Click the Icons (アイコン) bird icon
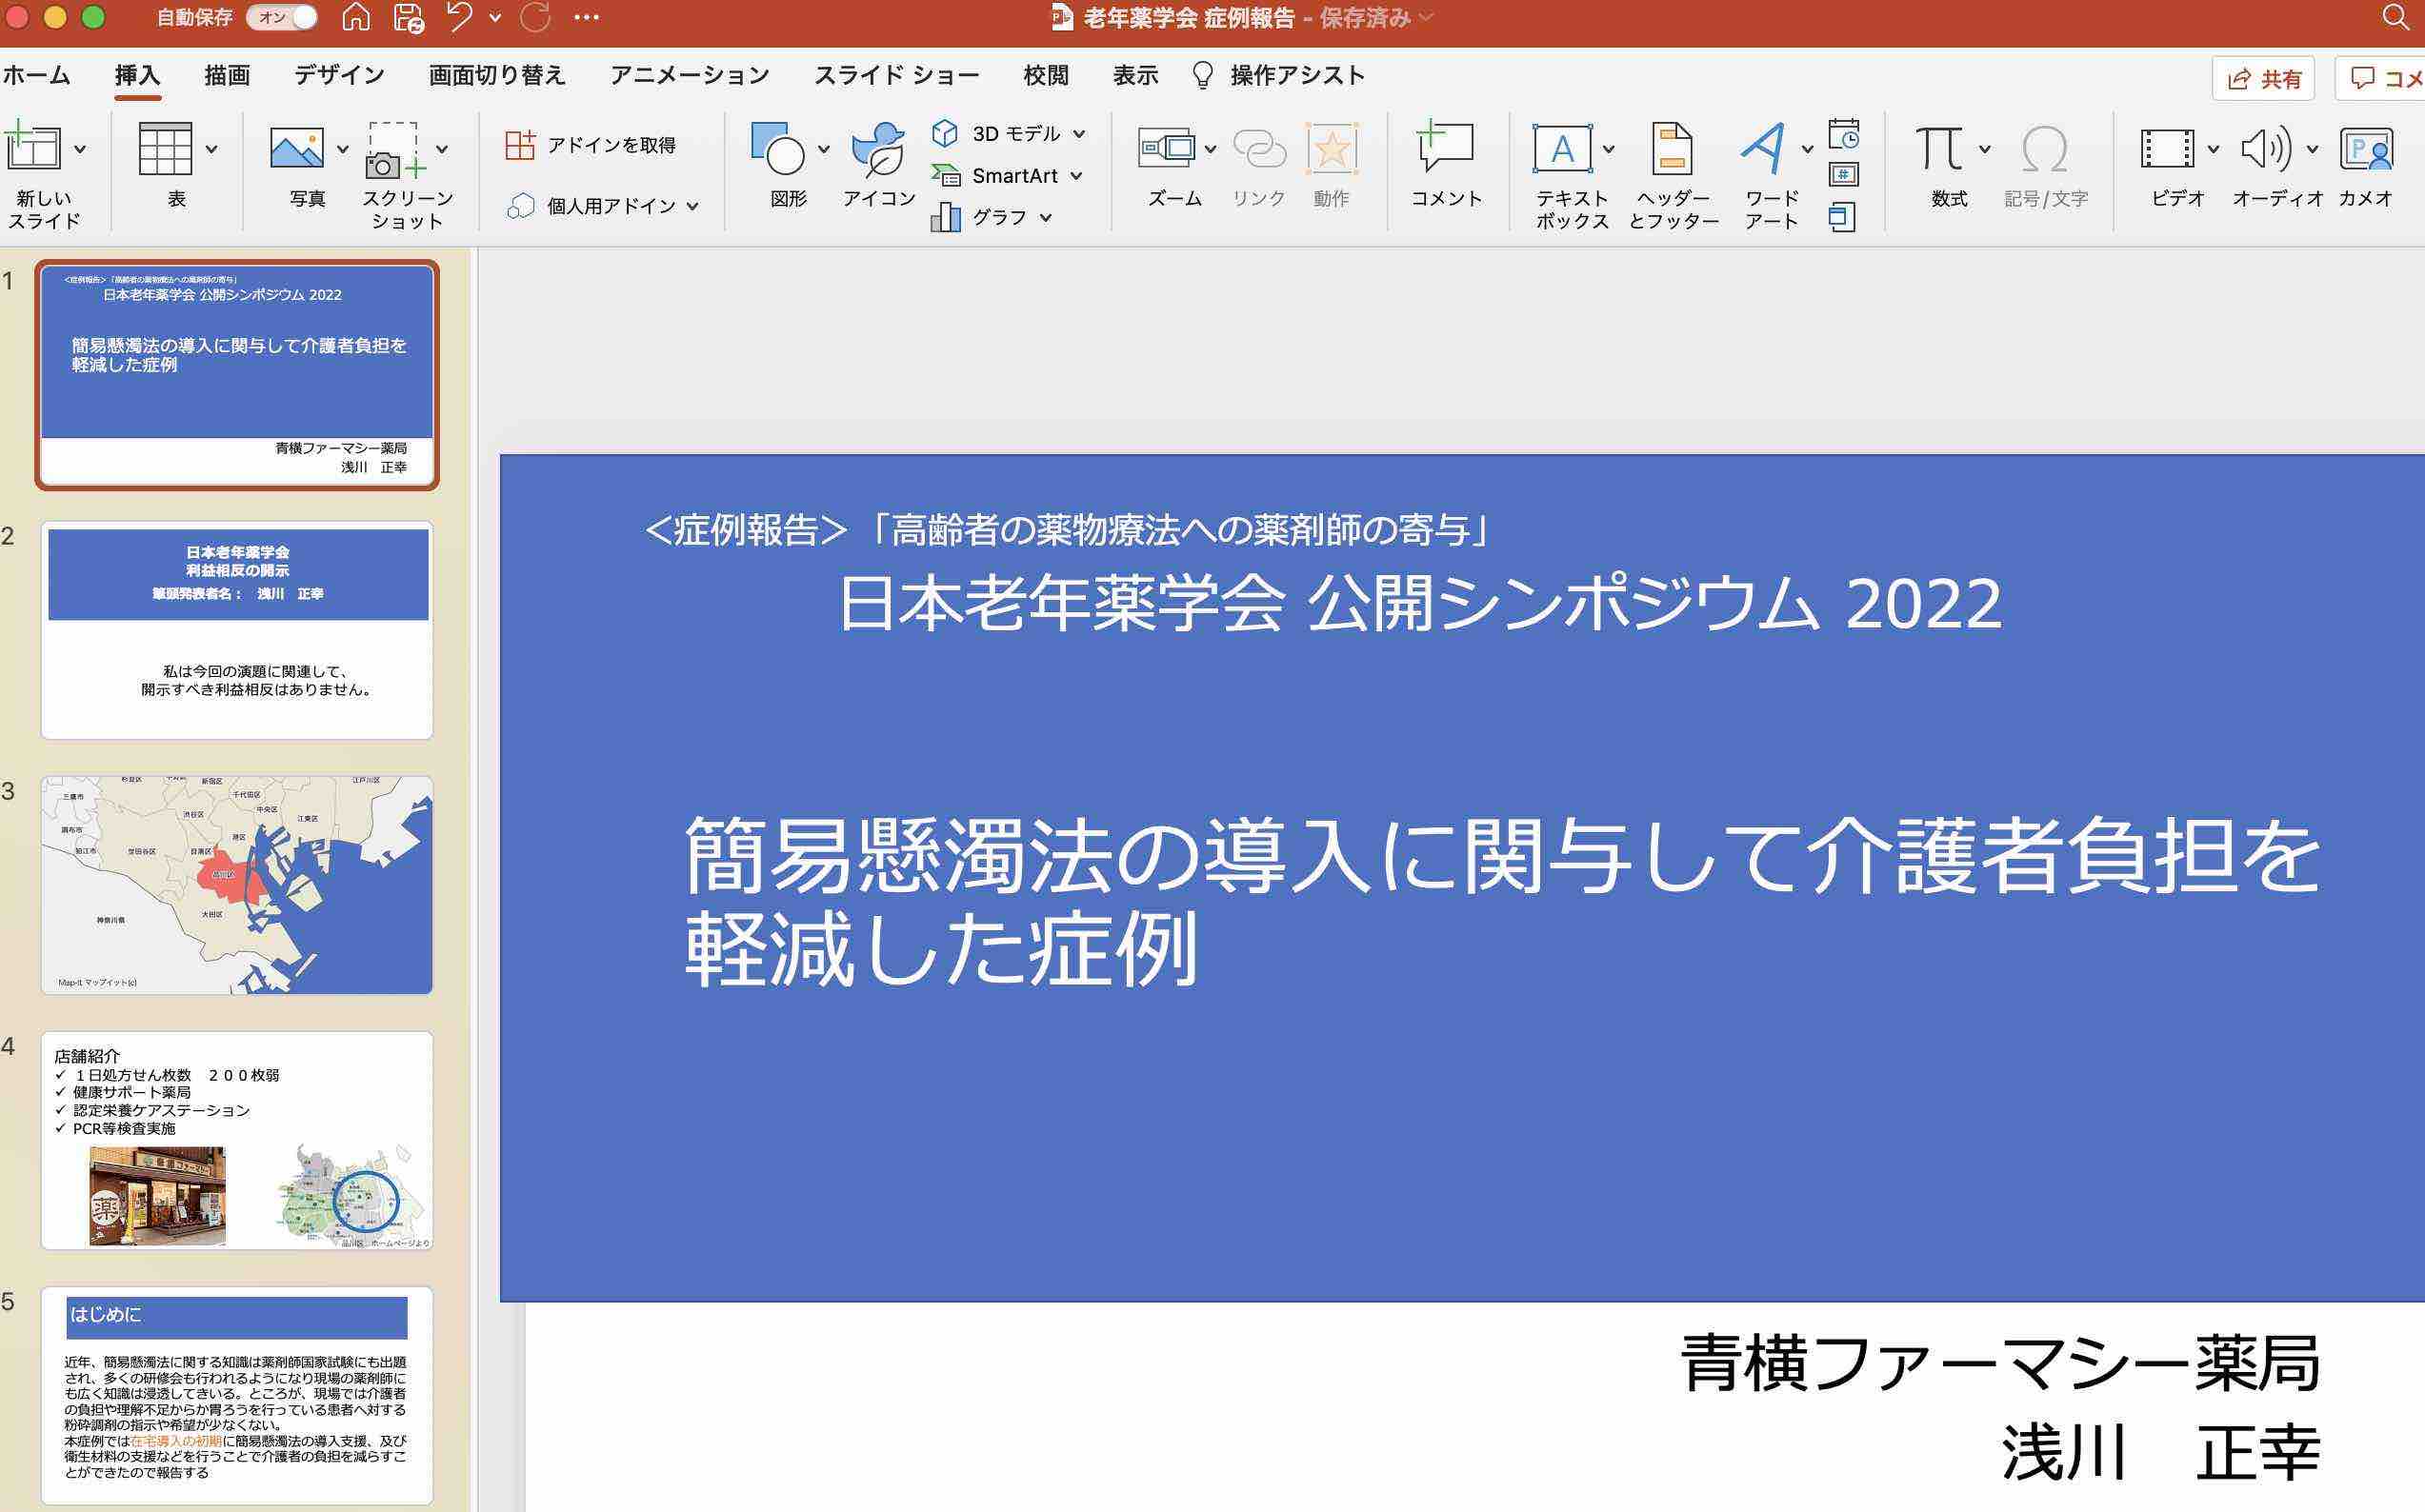2425x1512 pixels. click(x=877, y=150)
